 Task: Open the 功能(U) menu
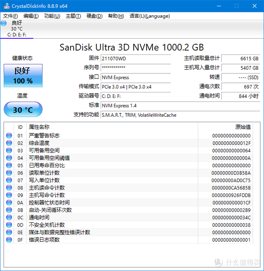pos(52,16)
